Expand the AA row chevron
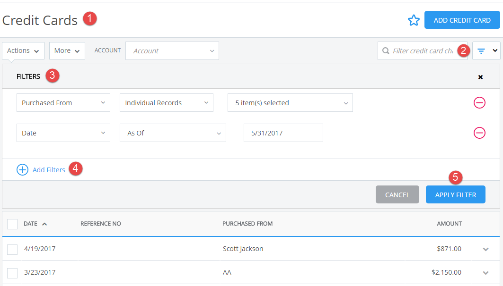503x286 pixels. tap(485, 273)
